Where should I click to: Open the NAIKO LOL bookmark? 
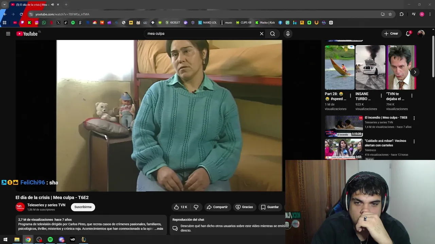(x=207, y=23)
